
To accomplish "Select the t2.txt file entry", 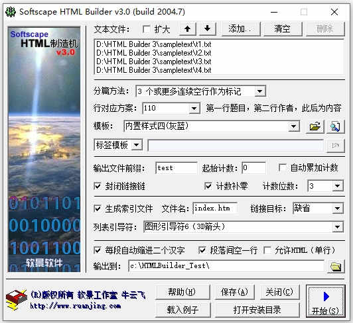I will point(154,53).
